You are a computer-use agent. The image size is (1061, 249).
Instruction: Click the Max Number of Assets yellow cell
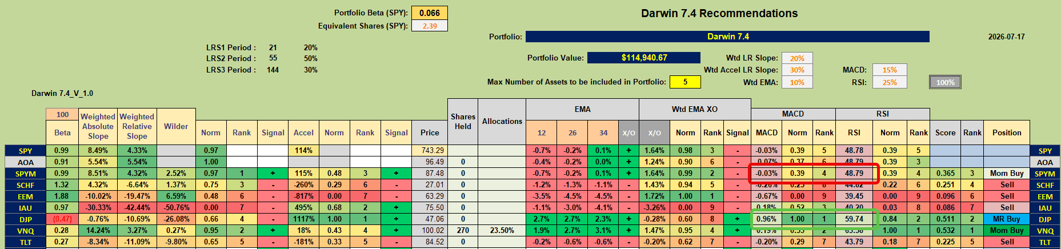pyautogui.click(x=685, y=82)
